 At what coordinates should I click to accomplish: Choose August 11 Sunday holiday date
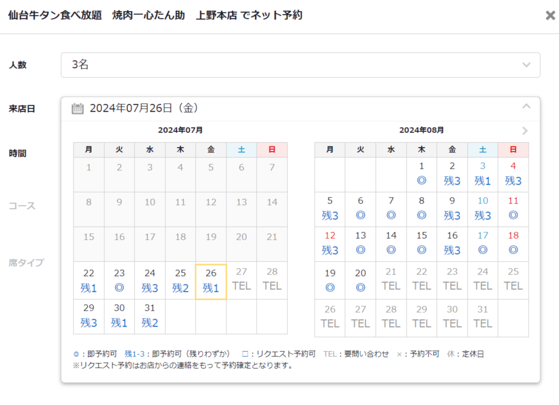(513, 208)
